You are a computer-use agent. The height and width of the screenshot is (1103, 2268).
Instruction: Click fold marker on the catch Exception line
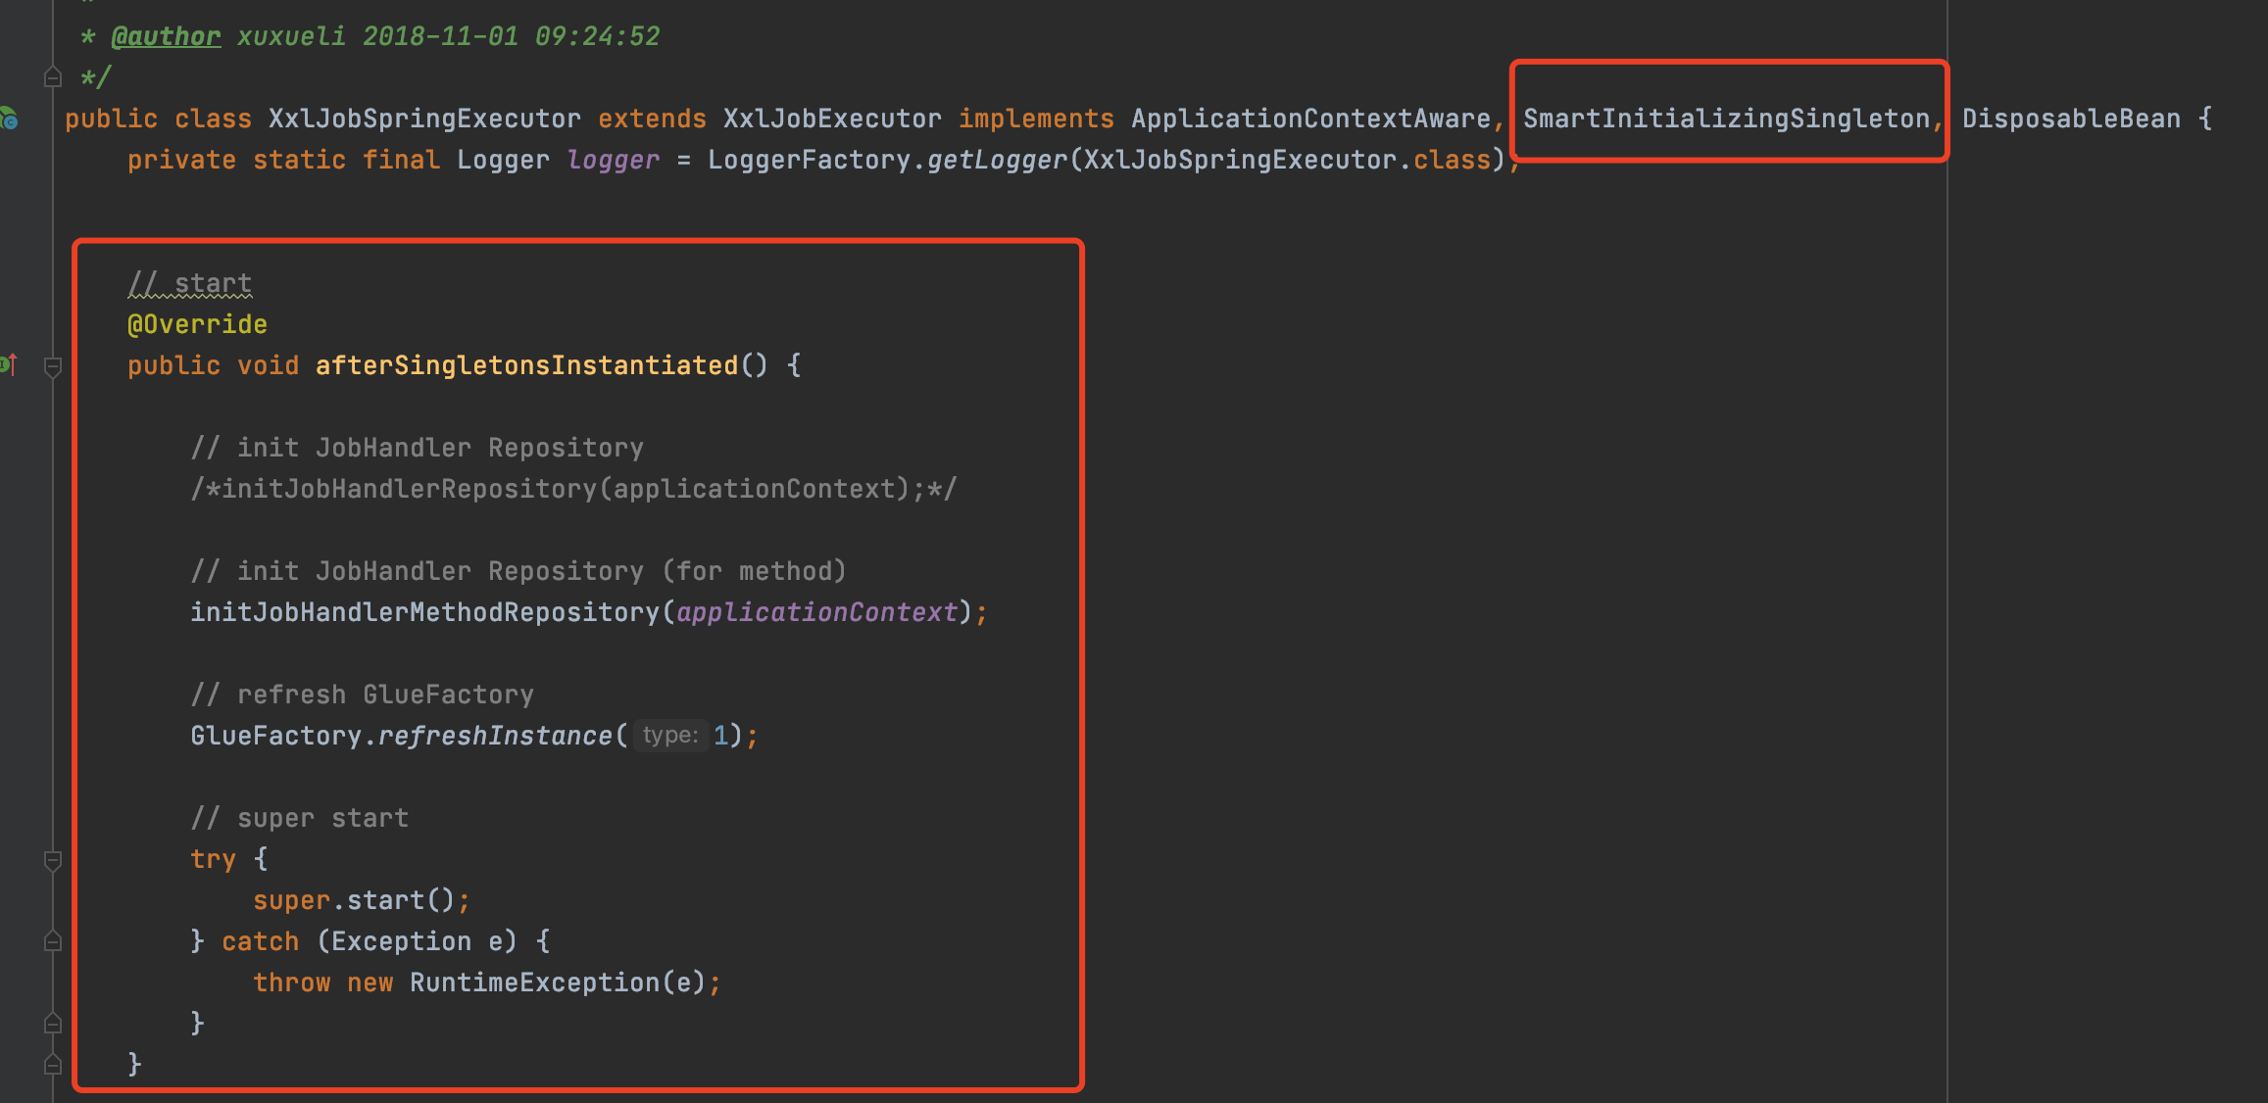[53, 941]
